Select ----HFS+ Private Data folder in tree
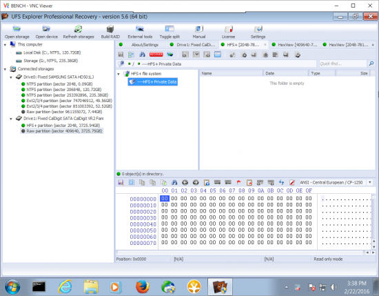The height and width of the screenshot is (296, 379). click(x=153, y=82)
